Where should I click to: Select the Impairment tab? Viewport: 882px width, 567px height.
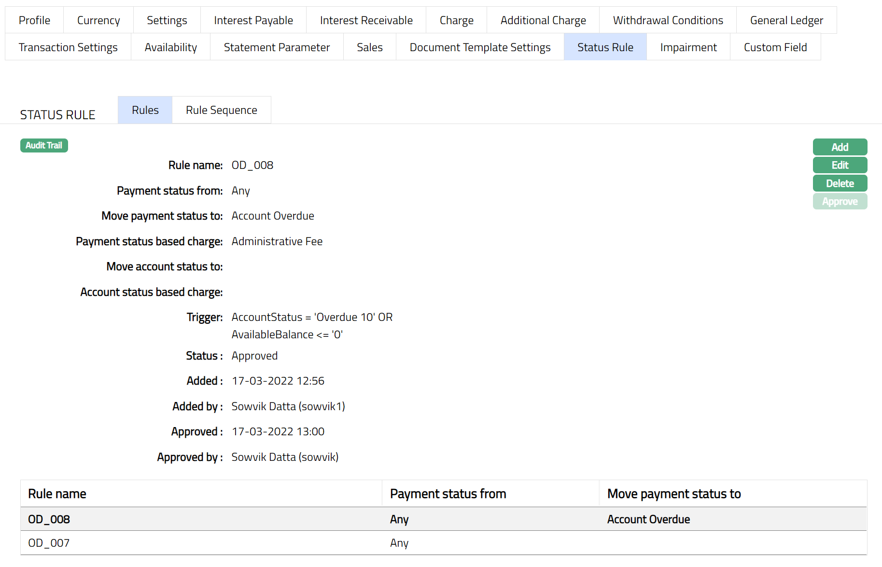688,47
